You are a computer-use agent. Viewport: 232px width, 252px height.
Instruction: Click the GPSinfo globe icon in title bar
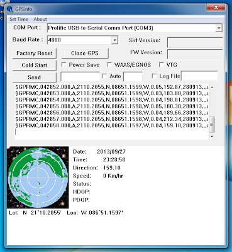(x=10, y=9)
